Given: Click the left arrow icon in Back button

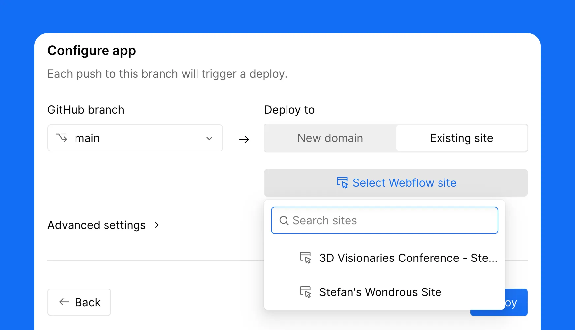Looking at the screenshot, I should coord(64,302).
